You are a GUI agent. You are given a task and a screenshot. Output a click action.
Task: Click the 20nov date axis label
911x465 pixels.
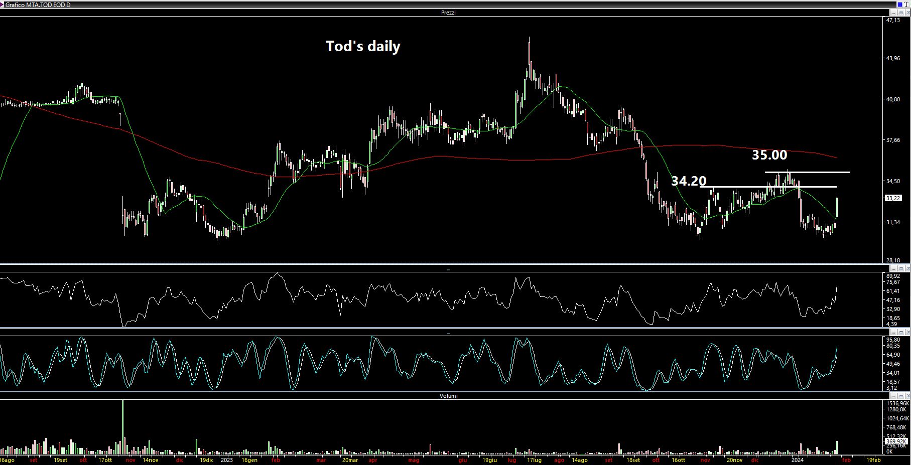click(734, 460)
